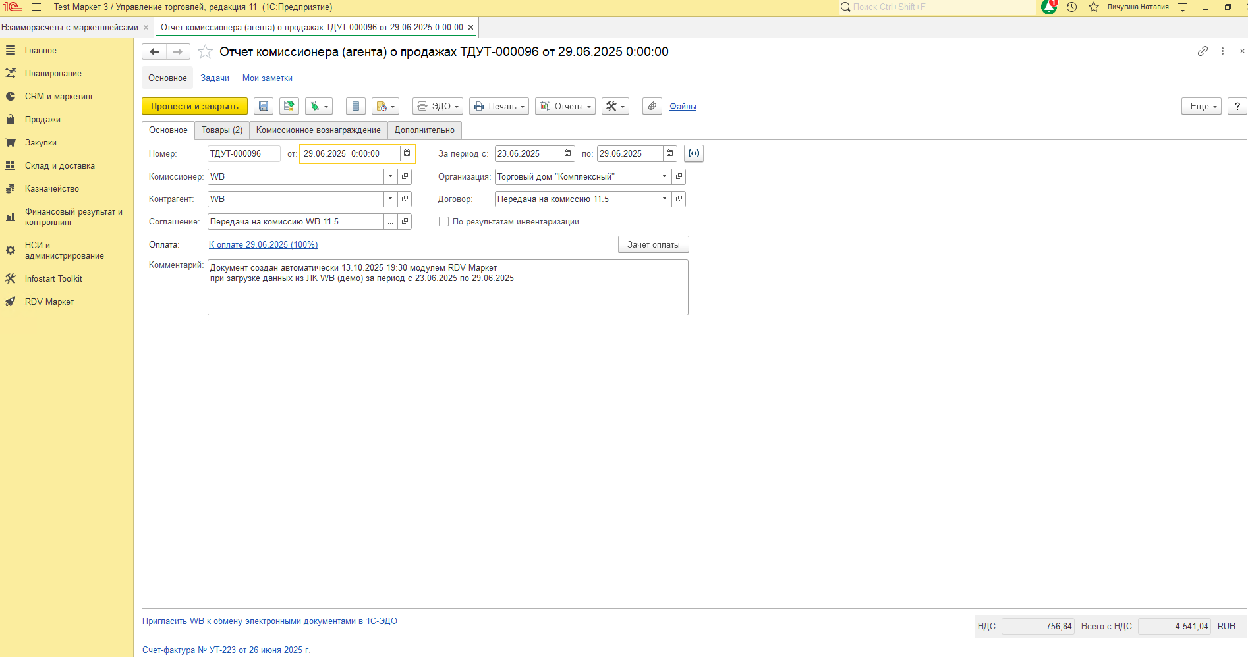The height and width of the screenshot is (657, 1248).
Task: Get link to document via the chain icon
Action: click(x=1203, y=51)
